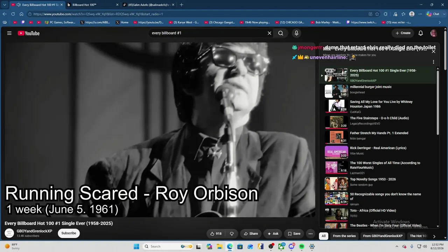Open the Mix playlist three-dot menu
This screenshot has height=252, width=448.
[433, 62]
